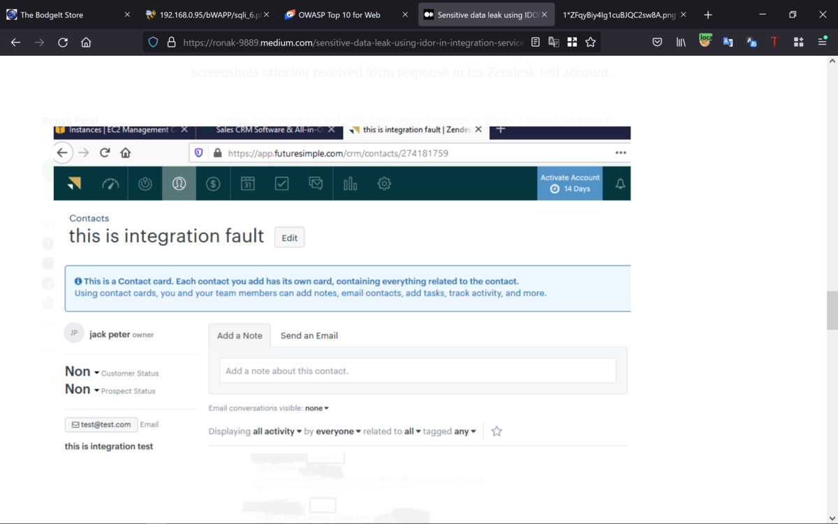
Task: Switch to the OWASP Top 10 for Web tab
Action: pos(346,15)
